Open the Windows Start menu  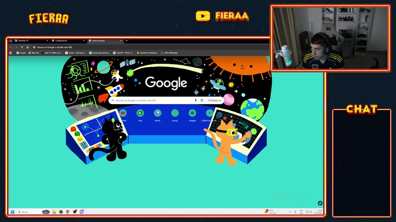[x=12, y=212]
